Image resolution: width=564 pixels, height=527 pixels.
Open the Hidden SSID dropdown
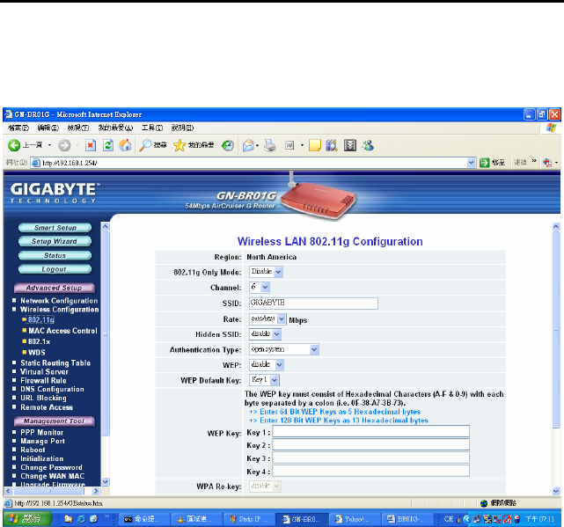tap(265, 334)
